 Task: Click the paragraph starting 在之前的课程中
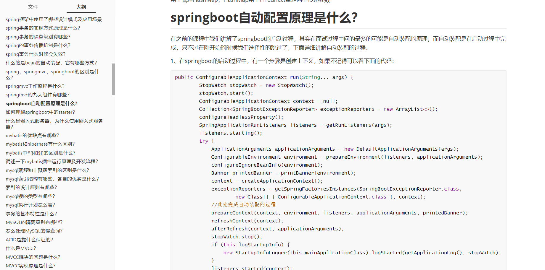pos(338,43)
